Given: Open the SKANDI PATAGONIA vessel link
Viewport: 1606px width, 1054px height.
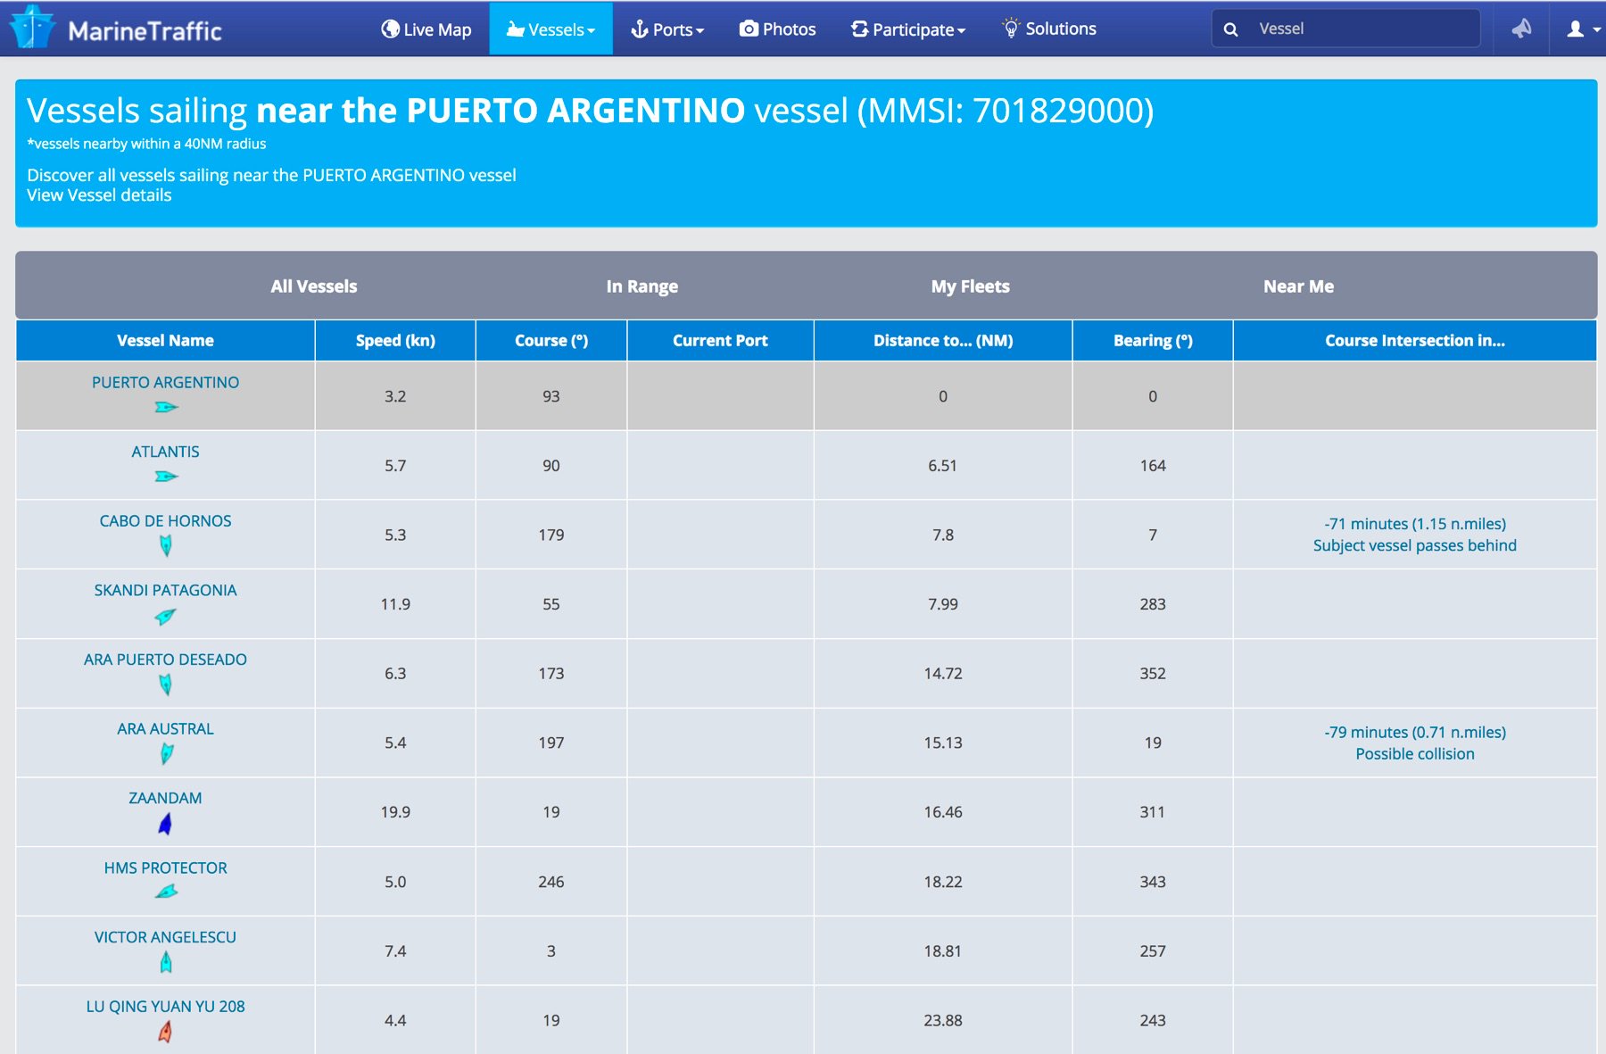Looking at the screenshot, I should 165,590.
